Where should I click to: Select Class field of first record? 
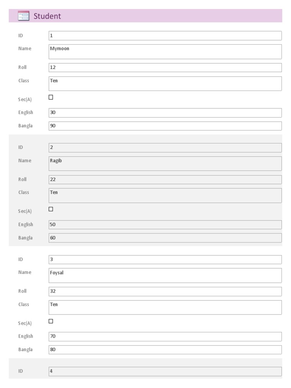click(x=165, y=84)
